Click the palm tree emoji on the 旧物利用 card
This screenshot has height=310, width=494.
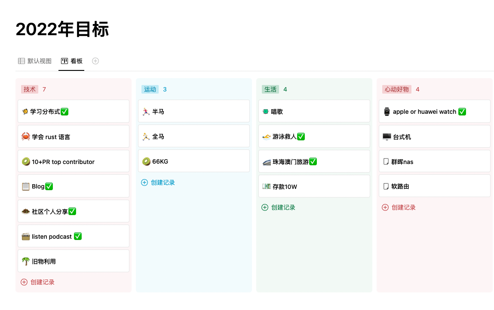(25, 261)
